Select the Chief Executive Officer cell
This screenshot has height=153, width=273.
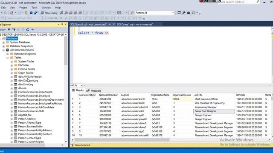point(214,99)
